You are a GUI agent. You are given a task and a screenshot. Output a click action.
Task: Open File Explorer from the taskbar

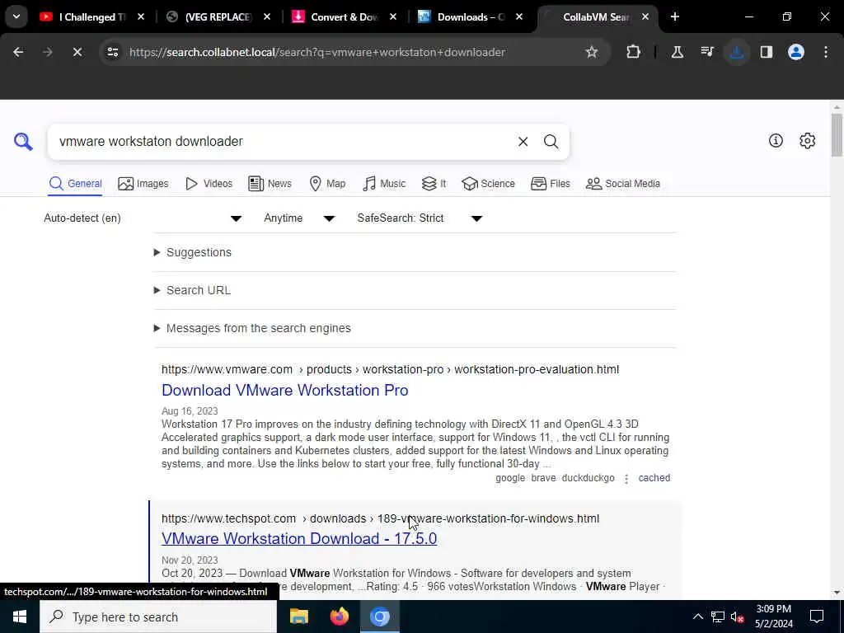click(298, 617)
